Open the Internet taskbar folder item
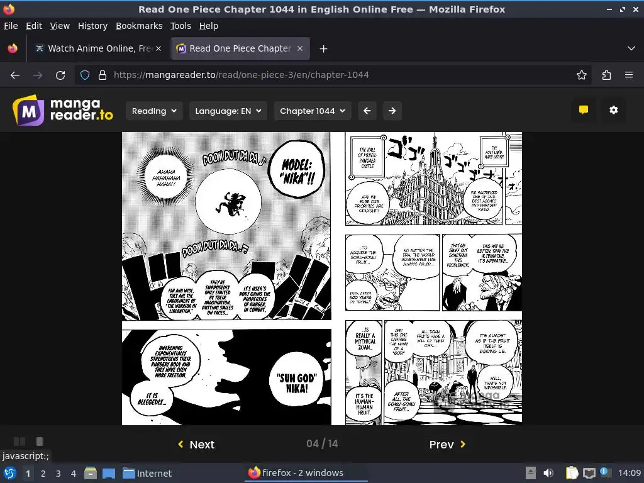 (x=147, y=473)
